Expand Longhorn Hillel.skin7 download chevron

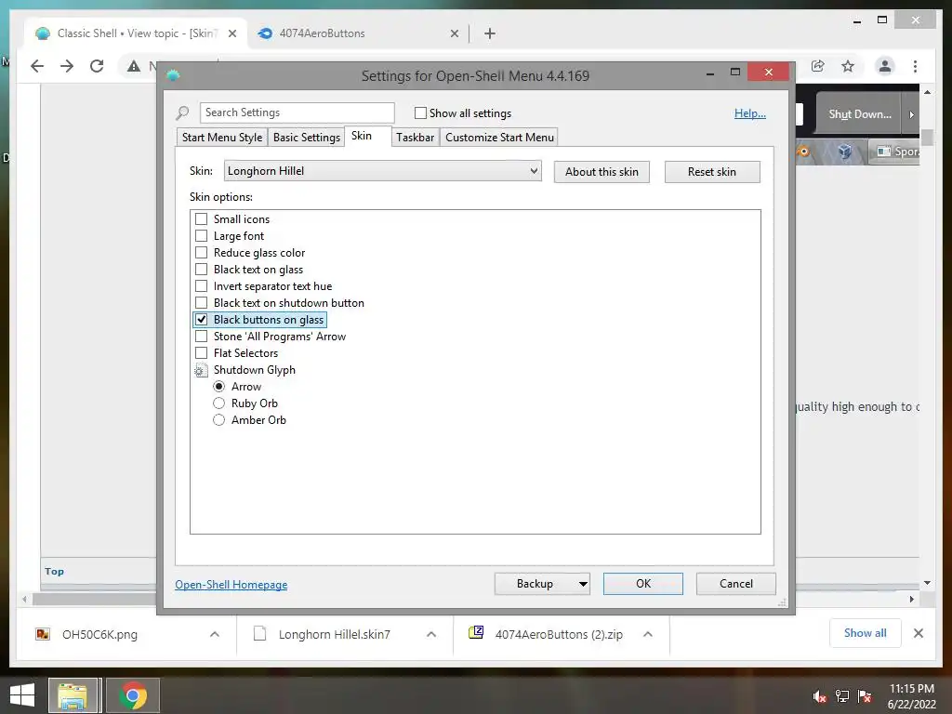(x=431, y=634)
